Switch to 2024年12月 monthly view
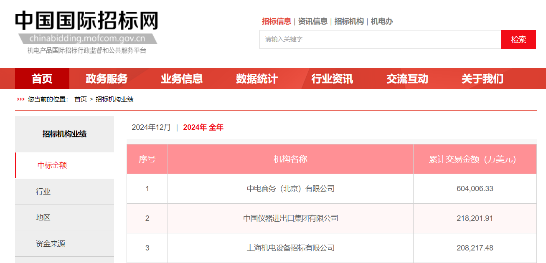546x263 pixels. pos(151,127)
